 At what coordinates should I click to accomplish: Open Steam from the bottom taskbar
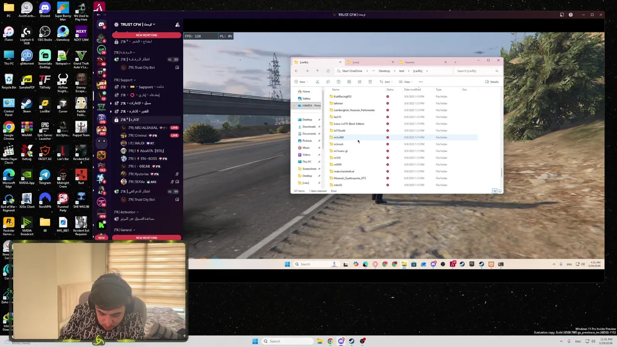coord(352,341)
